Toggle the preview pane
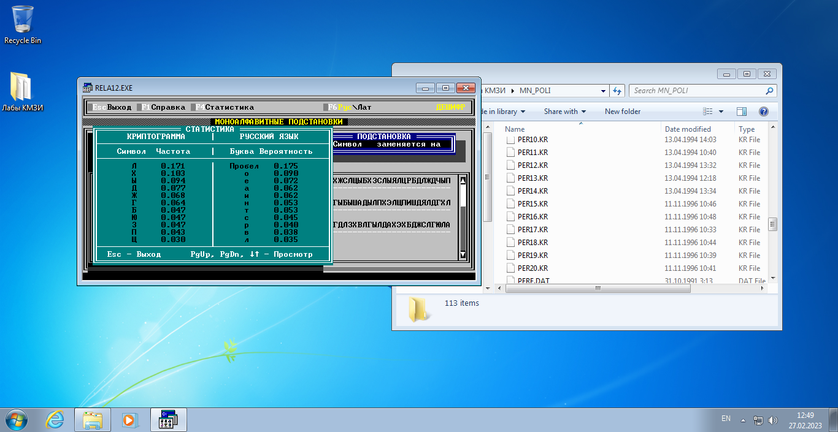The height and width of the screenshot is (432, 838). [741, 112]
